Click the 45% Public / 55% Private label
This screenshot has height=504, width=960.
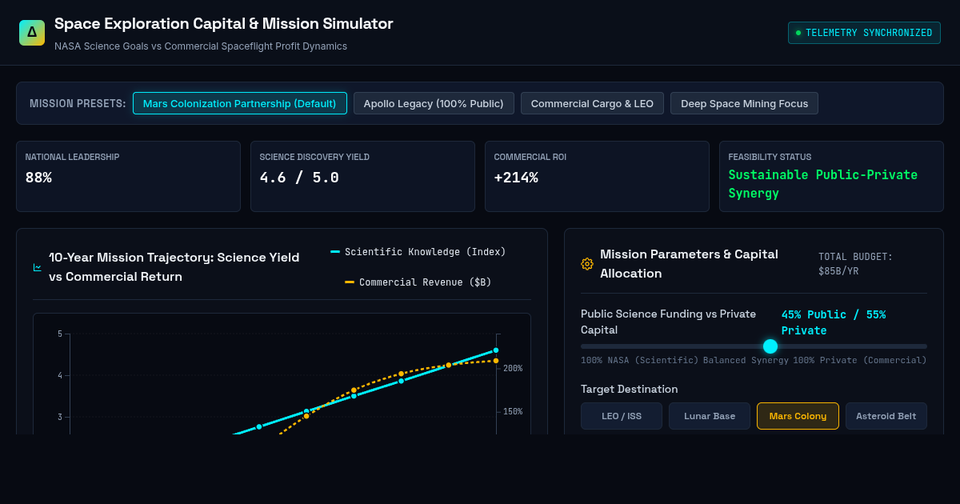pos(834,322)
